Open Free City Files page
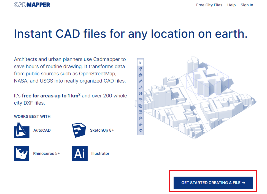Screen dimensions: 267x194 tap(209, 5)
